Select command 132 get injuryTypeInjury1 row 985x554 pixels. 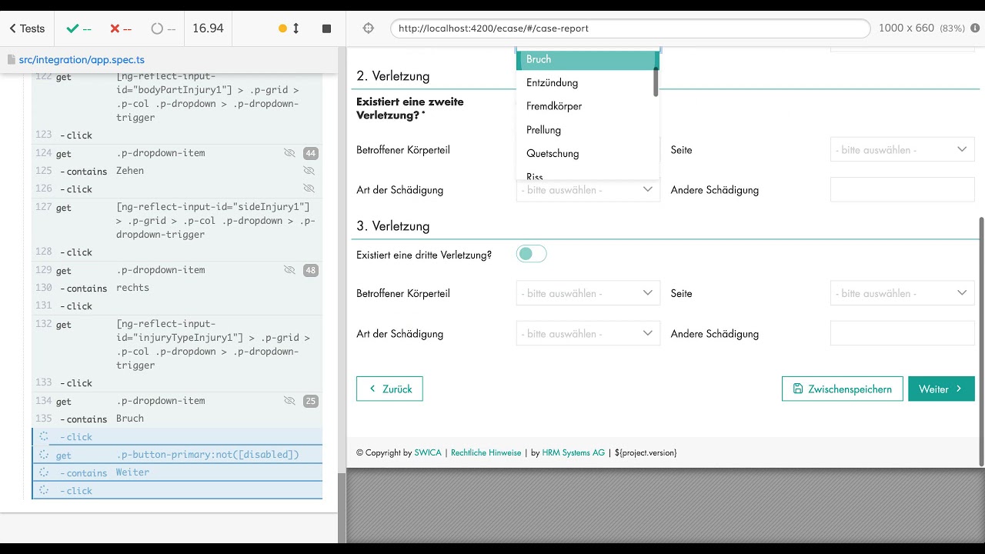coord(177,345)
